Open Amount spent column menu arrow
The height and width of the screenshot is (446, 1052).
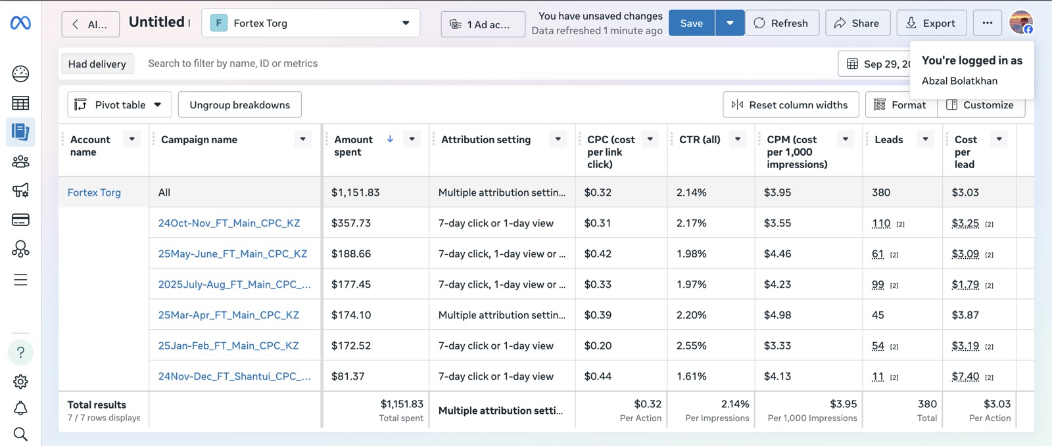click(x=412, y=139)
